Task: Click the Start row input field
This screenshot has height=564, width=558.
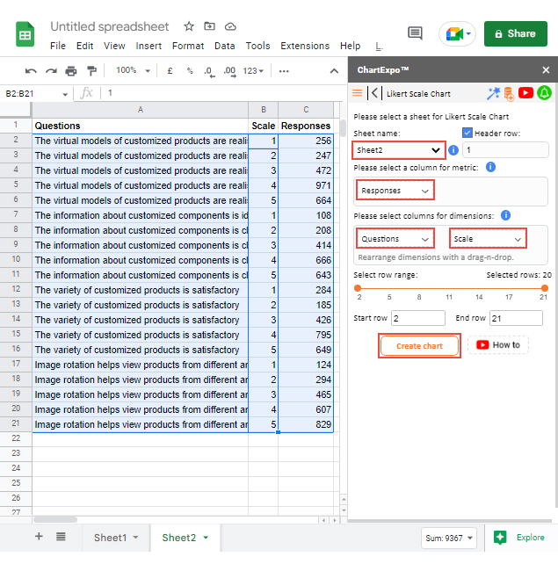Action: click(x=418, y=318)
